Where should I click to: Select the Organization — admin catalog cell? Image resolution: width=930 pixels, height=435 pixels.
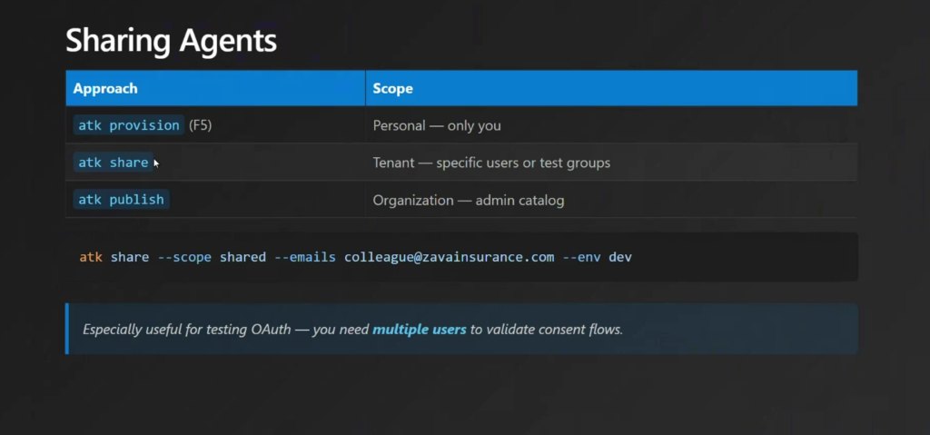click(469, 200)
